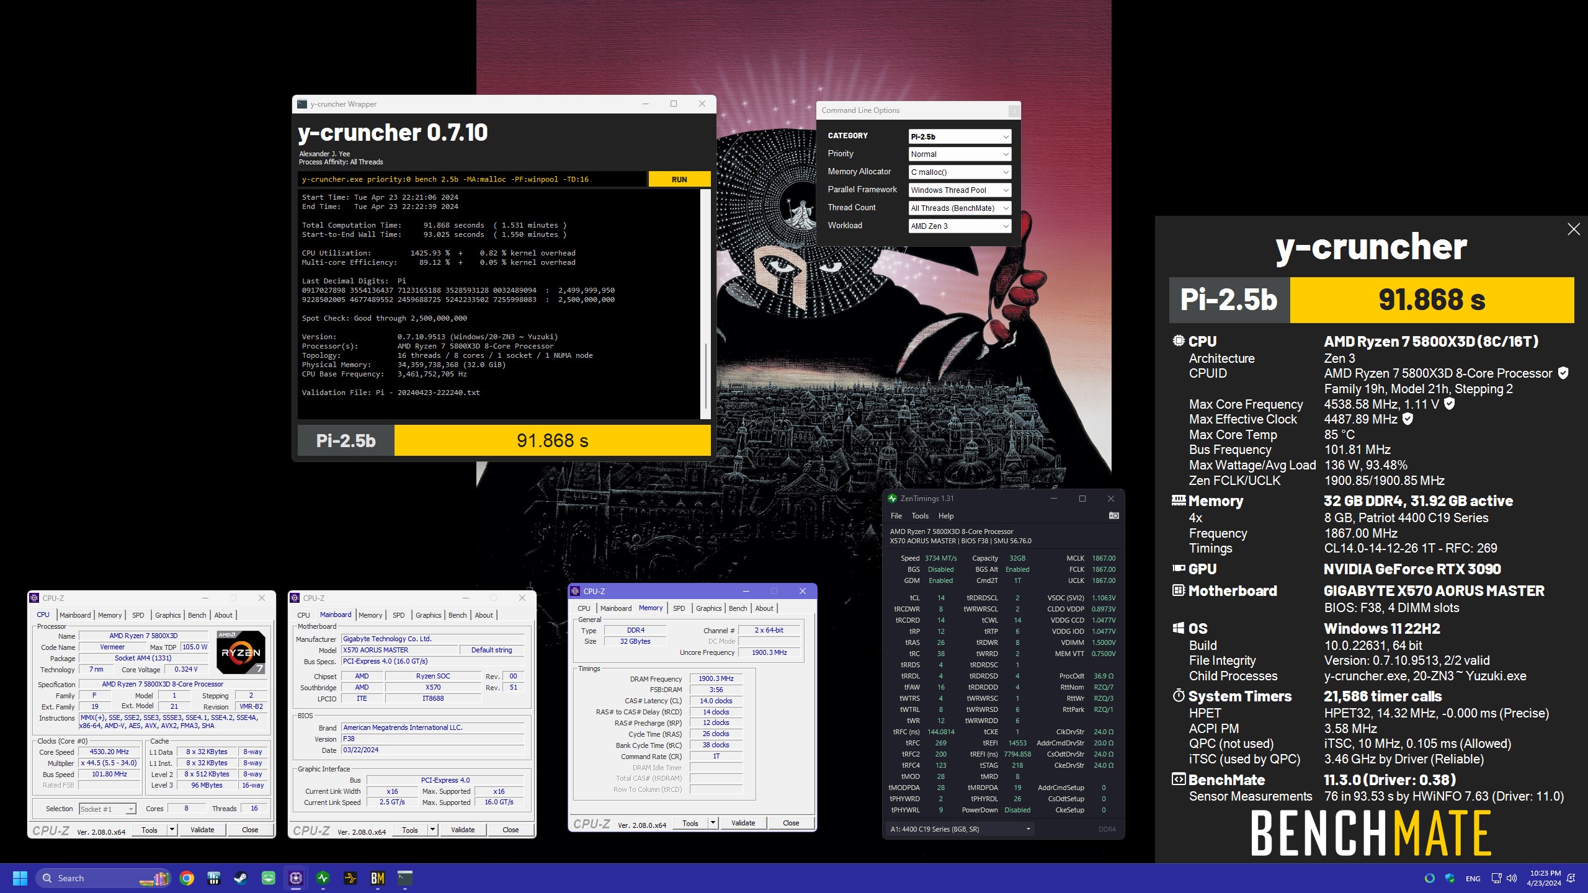The height and width of the screenshot is (893, 1588).
Task: Open Steam from the taskbar
Action: [241, 878]
